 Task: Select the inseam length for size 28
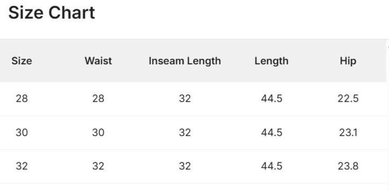185,99
